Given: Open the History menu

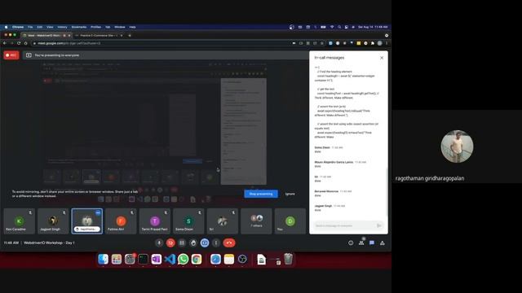Looking at the screenshot, I should [x=62, y=27].
